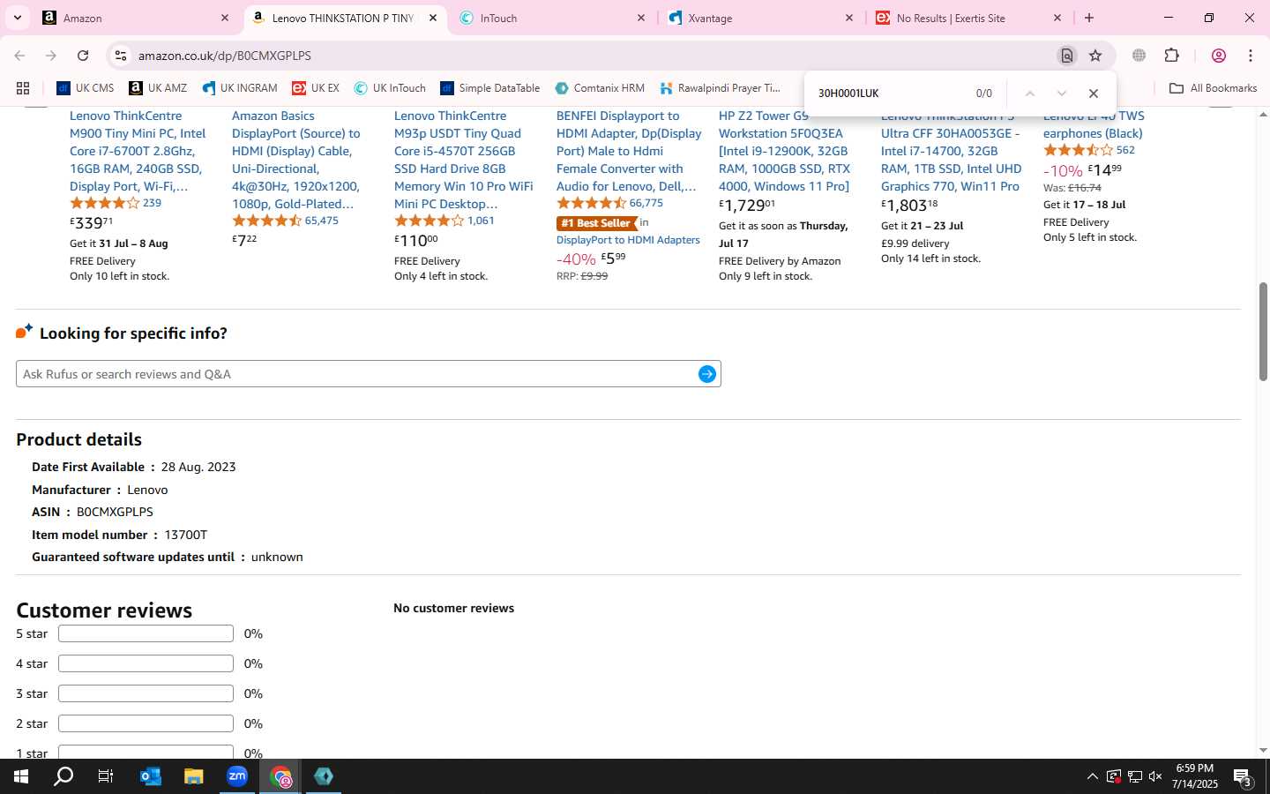View the 65,475 ratings for Amazon Basics cable
This screenshot has height=794, width=1270.
[321, 221]
